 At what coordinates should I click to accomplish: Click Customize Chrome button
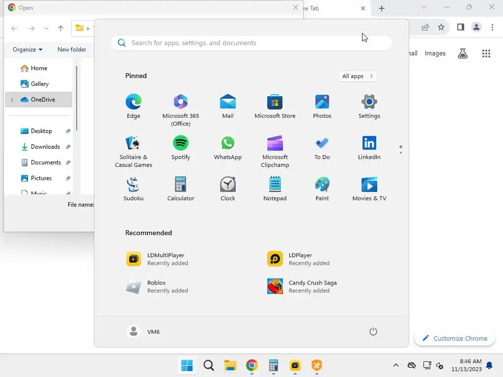click(x=454, y=338)
